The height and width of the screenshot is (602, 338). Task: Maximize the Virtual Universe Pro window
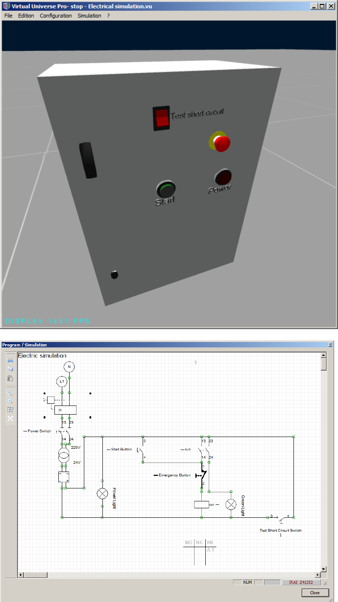pos(322,6)
